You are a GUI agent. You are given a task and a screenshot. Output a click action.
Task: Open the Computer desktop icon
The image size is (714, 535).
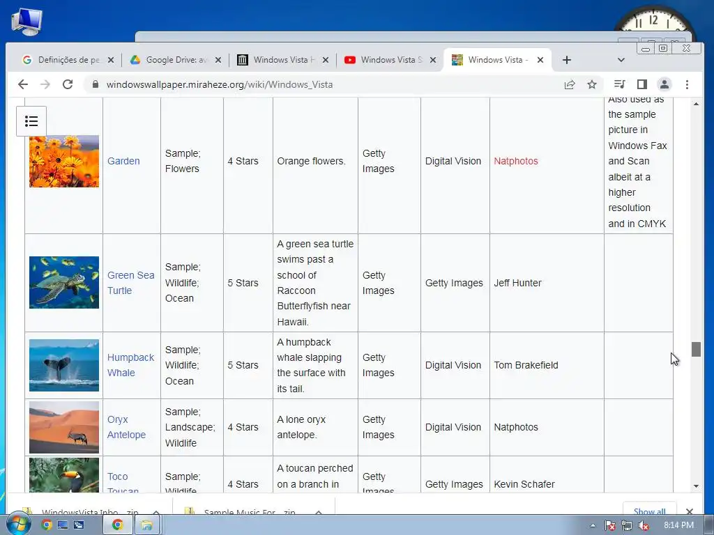pyautogui.click(x=26, y=22)
